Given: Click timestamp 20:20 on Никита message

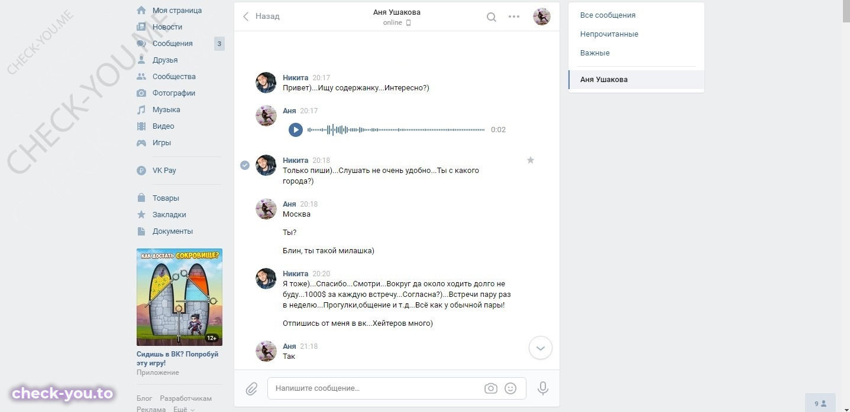Looking at the screenshot, I should point(321,274).
